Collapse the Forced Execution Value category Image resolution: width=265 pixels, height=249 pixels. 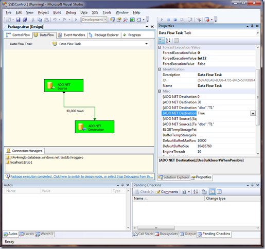pyautogui.click(x=160, y=47)
